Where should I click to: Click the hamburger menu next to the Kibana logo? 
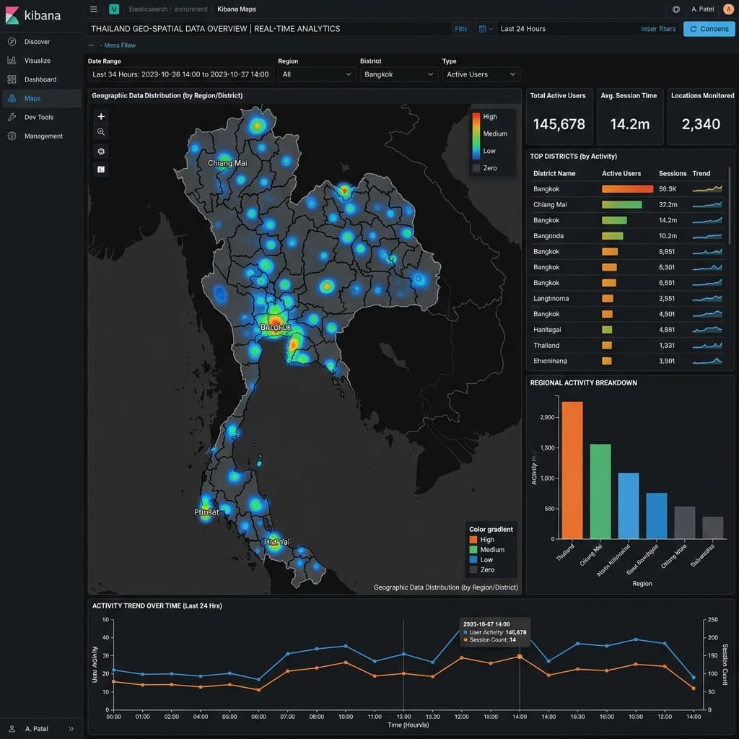point(93,9)
